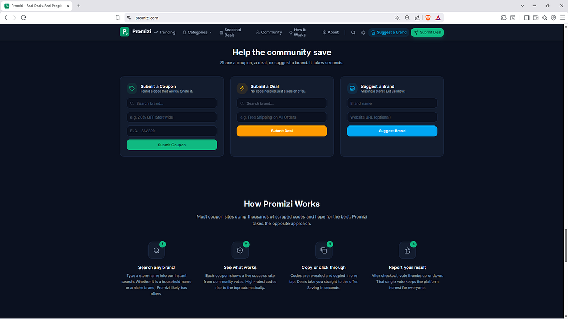Click the header Suggest a Brand button
568x319 pixels.
(x=389, y=32)
